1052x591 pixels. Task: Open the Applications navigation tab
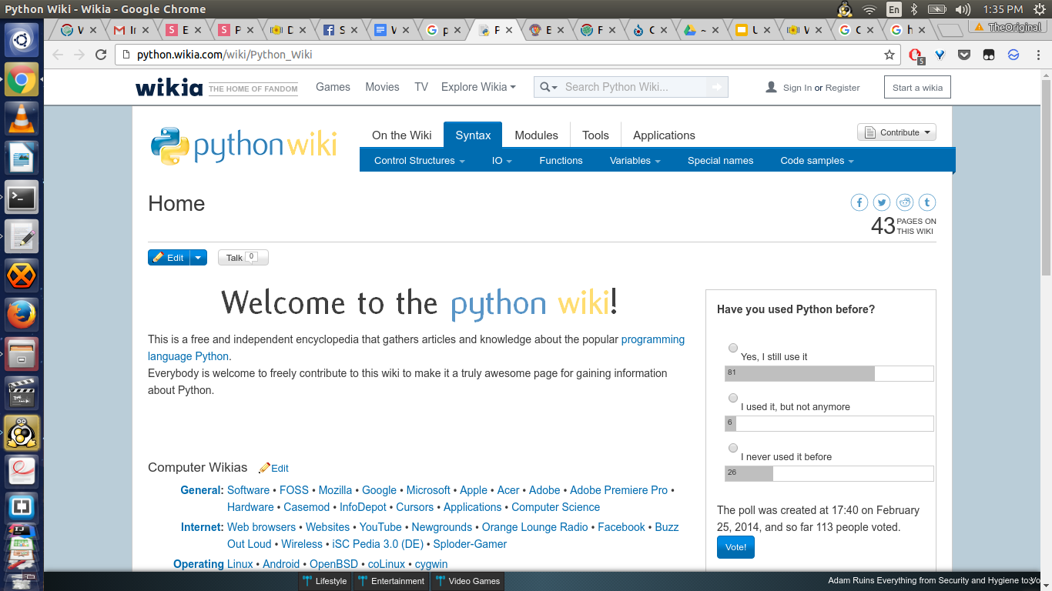pyautogui.click(x=664, y=135)
